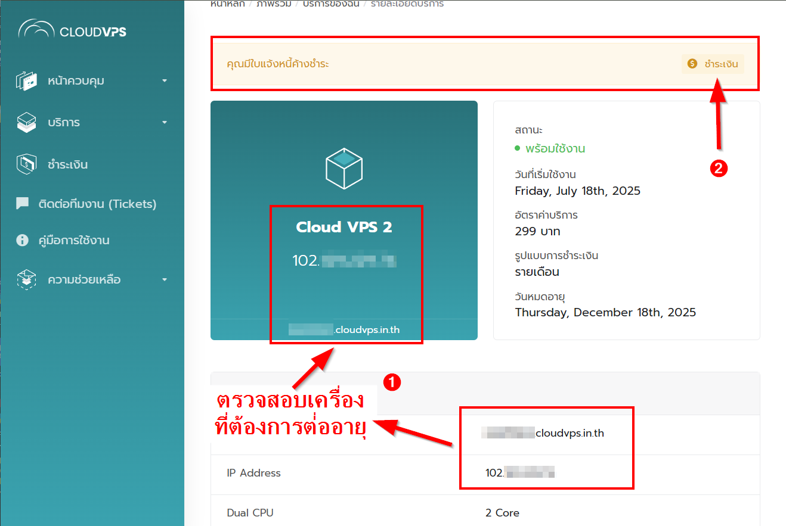Click the IP Address row label
The height and width of the screenshot is (526, 786).
pyautogui.click(x=253, y=473)
